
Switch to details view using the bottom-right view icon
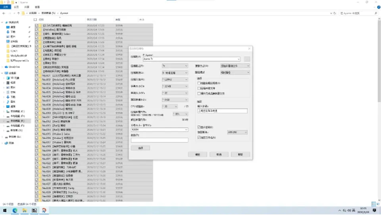pyautogui.click(x=374, y=204)
